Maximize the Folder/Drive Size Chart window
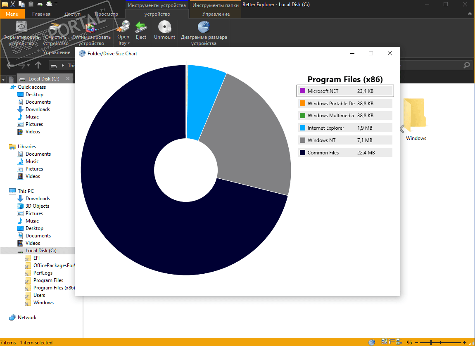Screen dimensions: 475x346 click(x=371, y=53)
